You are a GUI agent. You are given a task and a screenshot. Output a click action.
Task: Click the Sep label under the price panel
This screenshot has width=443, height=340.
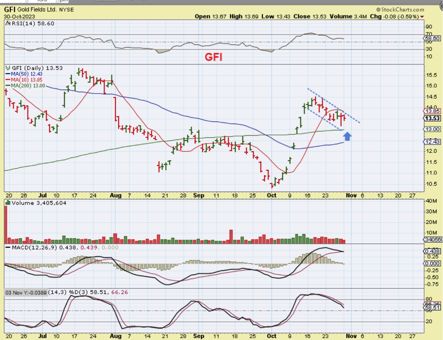199,195
